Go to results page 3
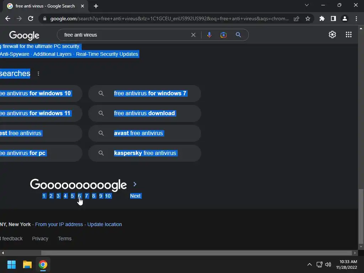 click(x=58, y=196)
